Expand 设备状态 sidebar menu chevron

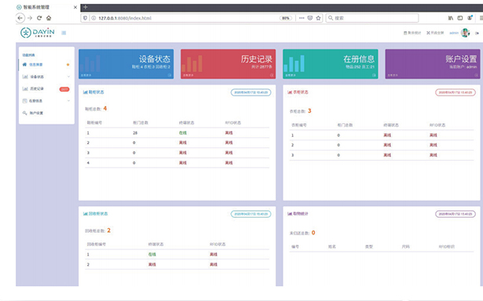coord(68,77)
